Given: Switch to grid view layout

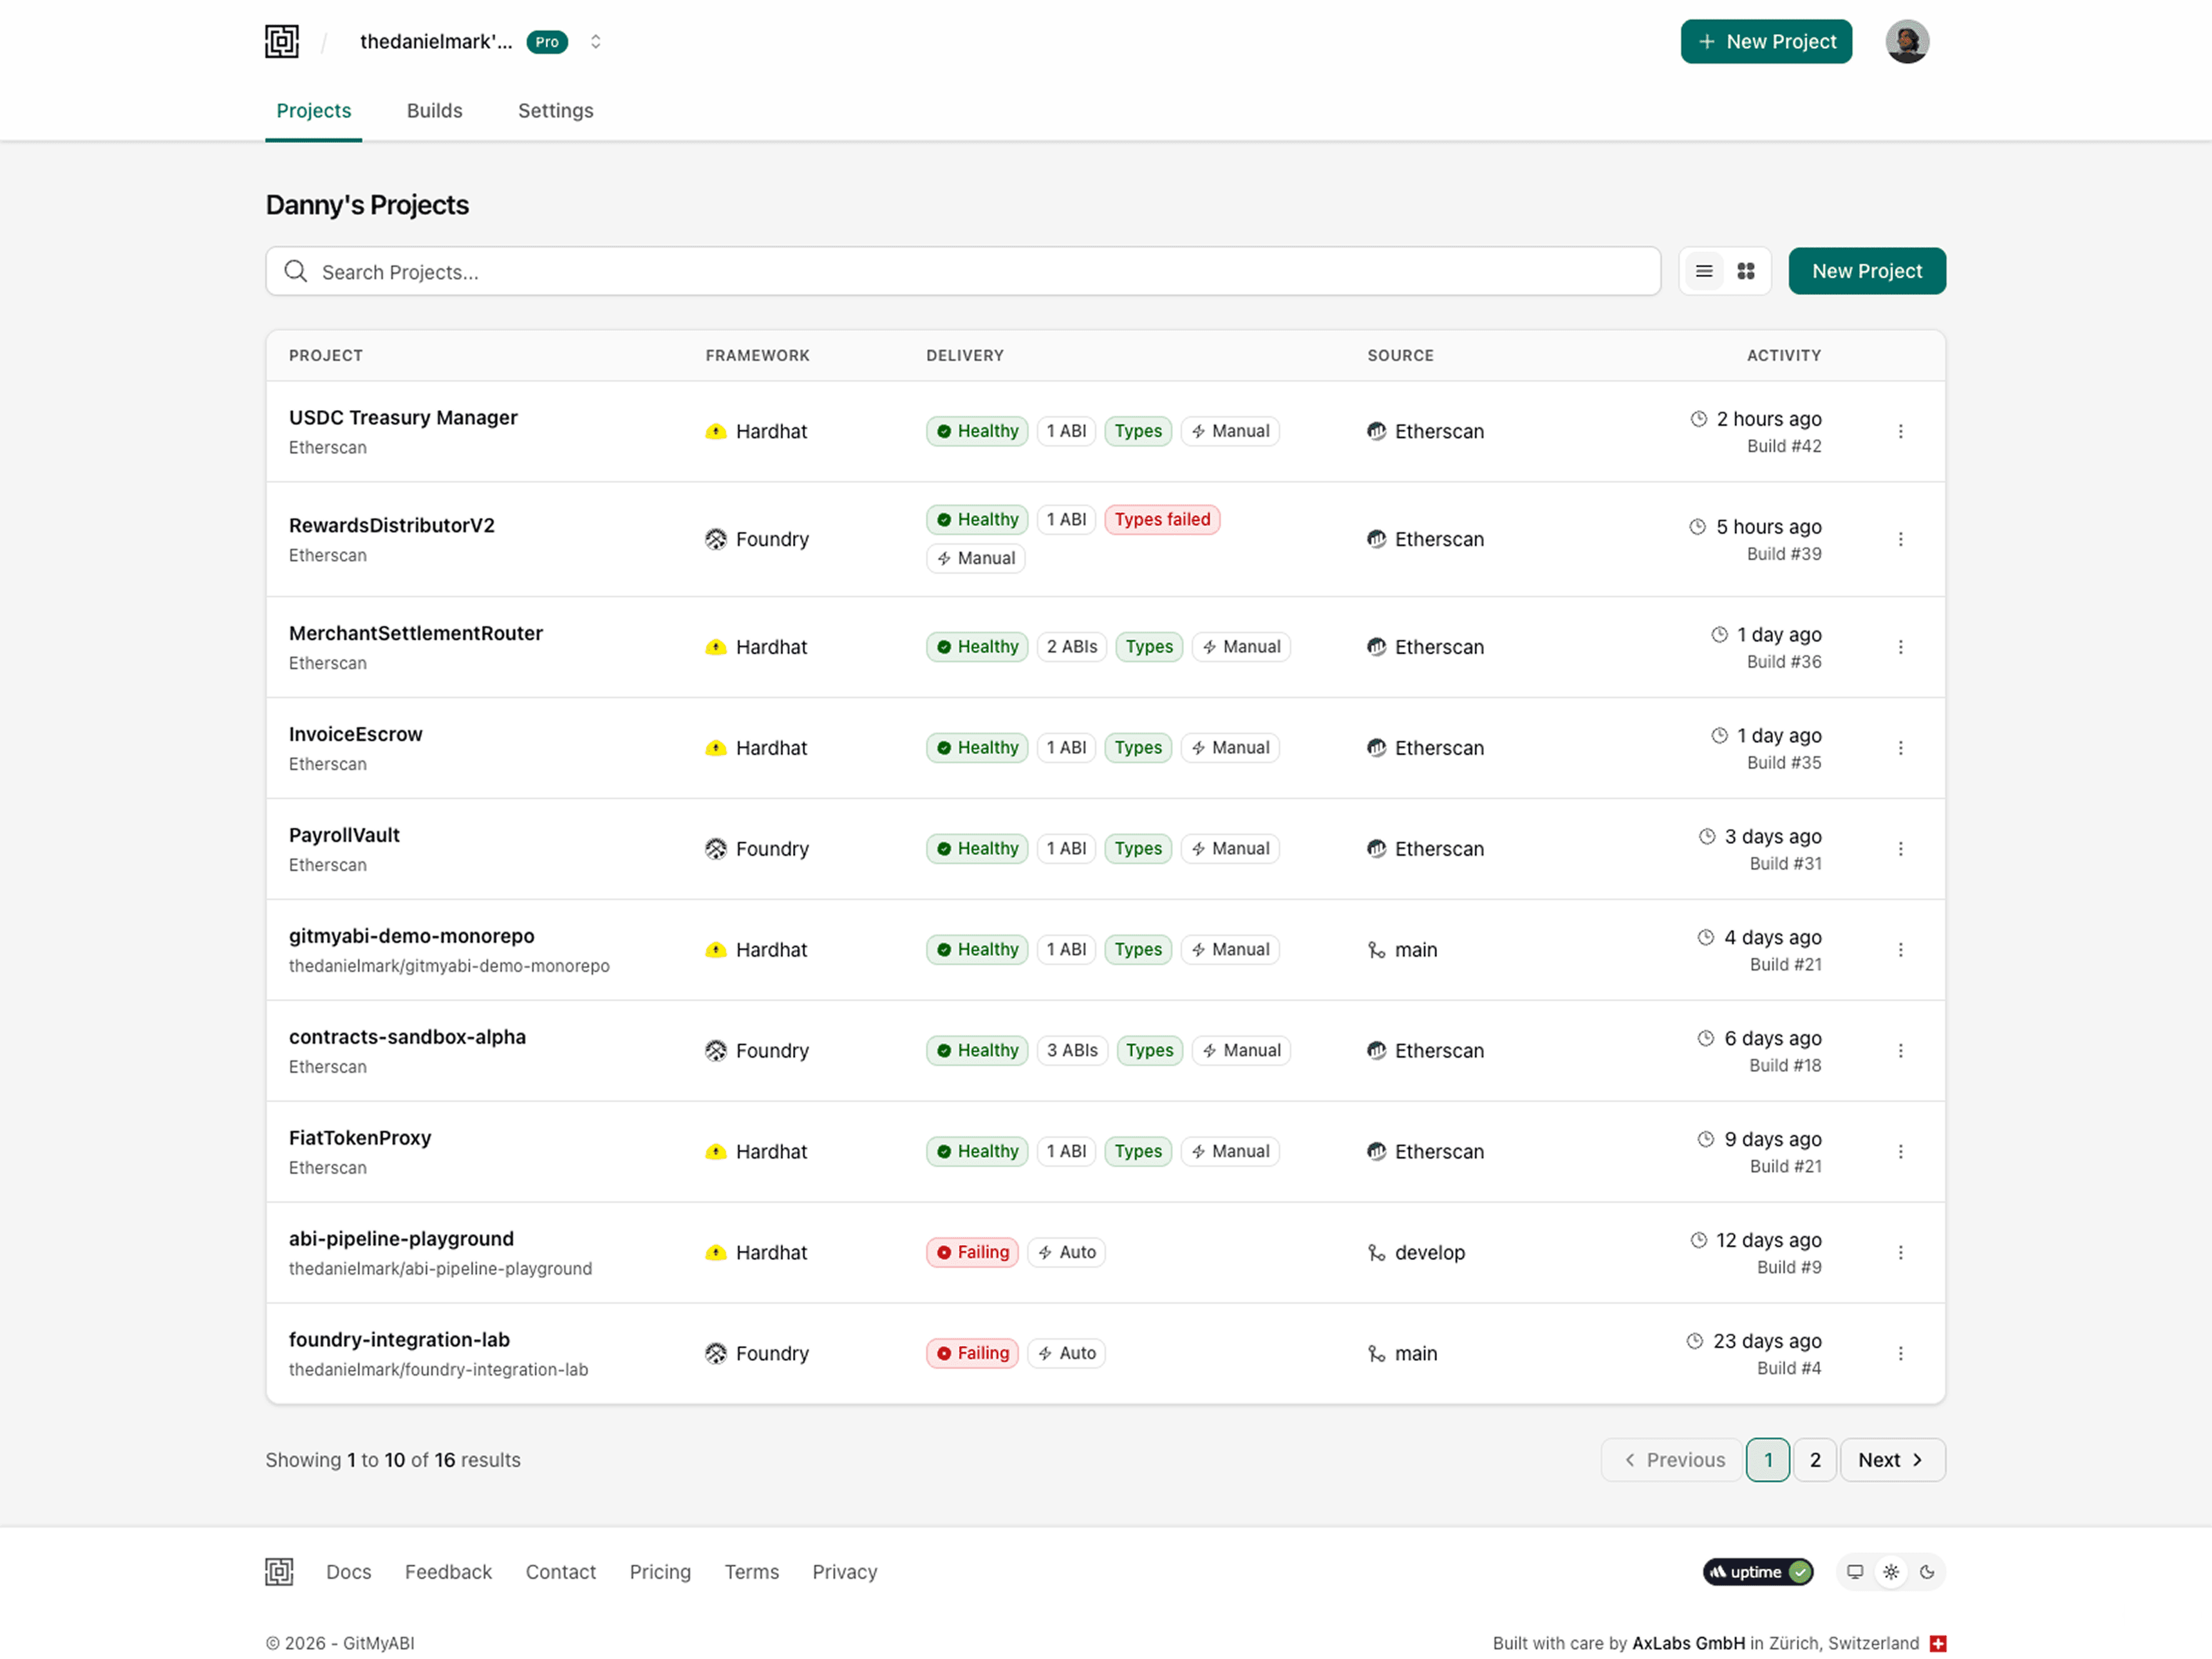Looking at the screenshot, I should (1746, 271).
